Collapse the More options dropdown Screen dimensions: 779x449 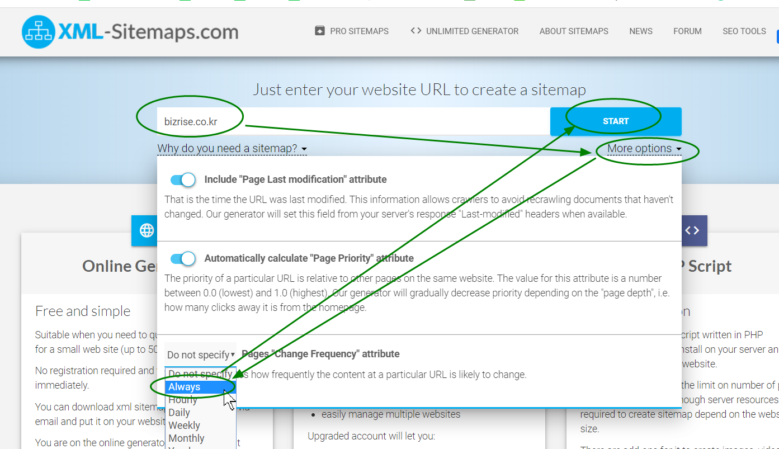coord(644,149)
